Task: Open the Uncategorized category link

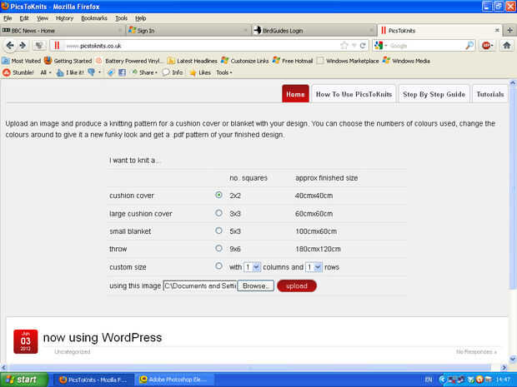Action: pyautogui.click(x=73, y=352)
